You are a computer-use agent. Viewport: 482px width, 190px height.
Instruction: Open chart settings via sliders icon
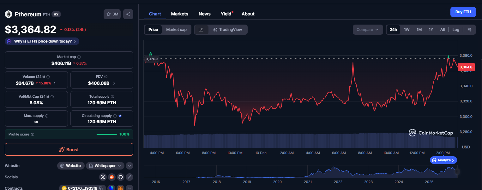pos(470,29)
